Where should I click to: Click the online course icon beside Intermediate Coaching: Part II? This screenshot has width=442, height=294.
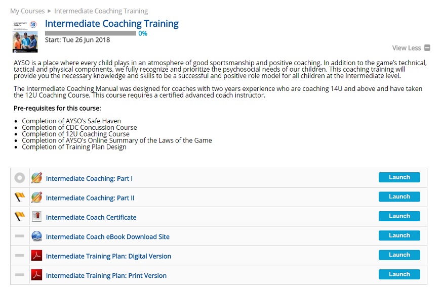(37, 197)
